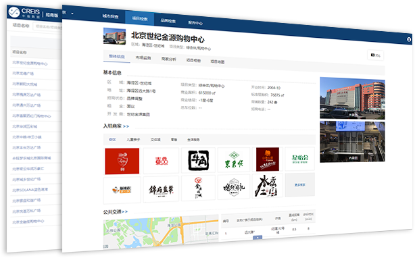The width and height of the screenshot is (415, 258).
Task: Switch to the 品牌检索 navigation tab
Action: [x=168, y=21]
